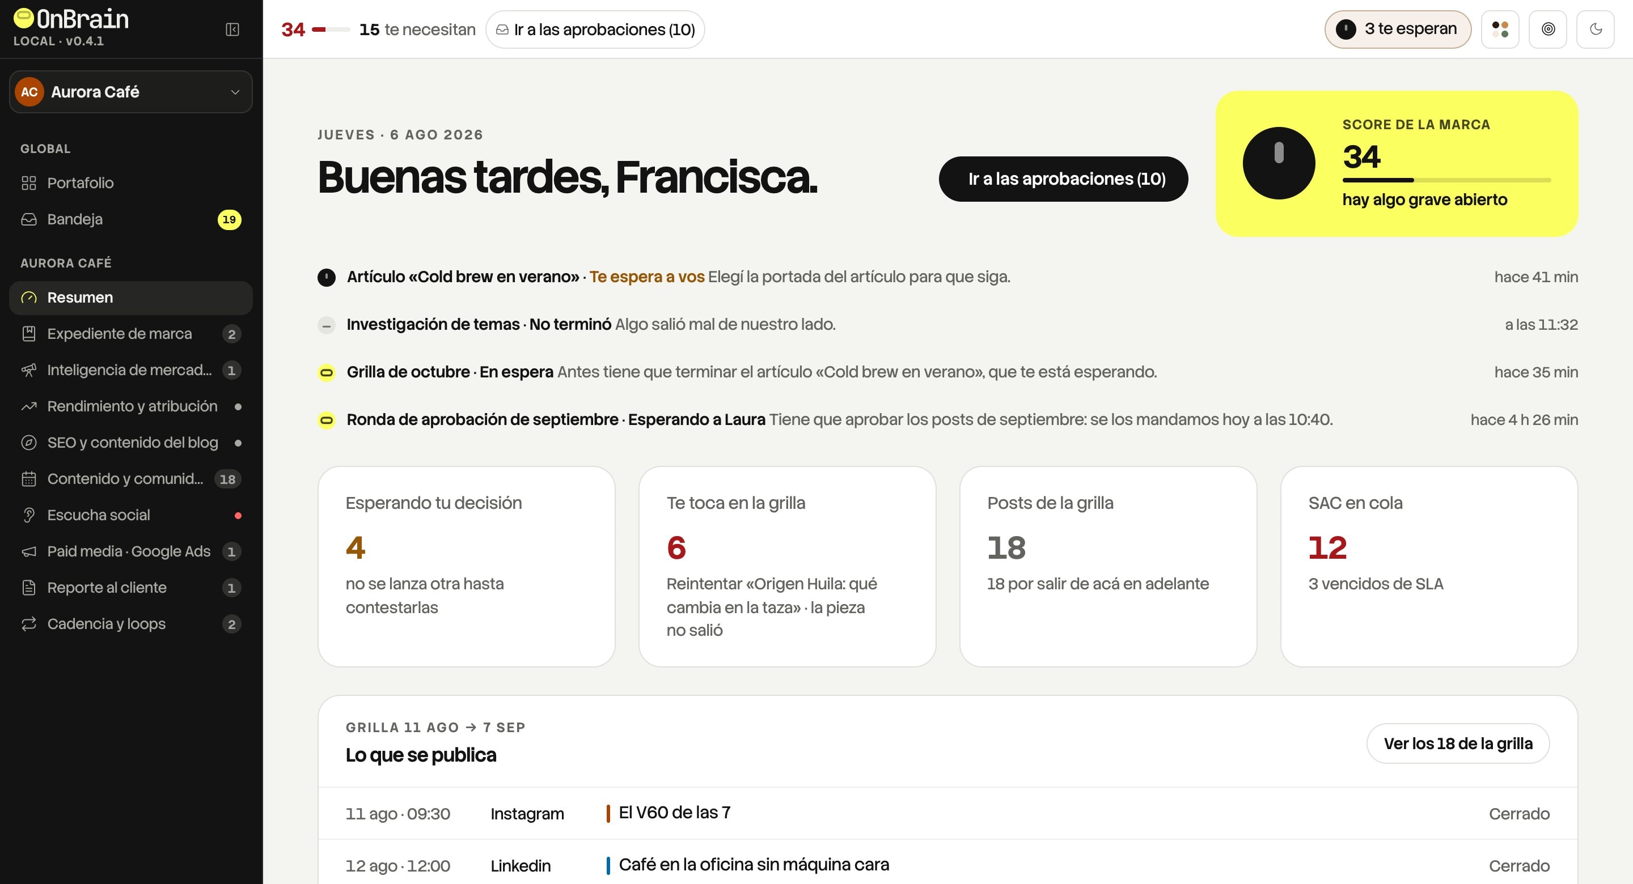Click the Resumen gauge icon
Image resolution: width=1633 pixels, height=884 pixels.
click(x=29, y=298)
